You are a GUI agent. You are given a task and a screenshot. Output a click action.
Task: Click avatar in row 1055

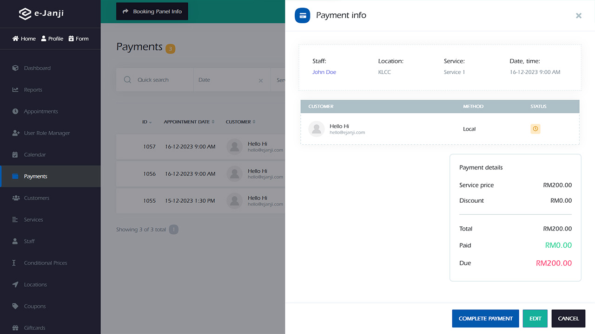coord(235,201)
